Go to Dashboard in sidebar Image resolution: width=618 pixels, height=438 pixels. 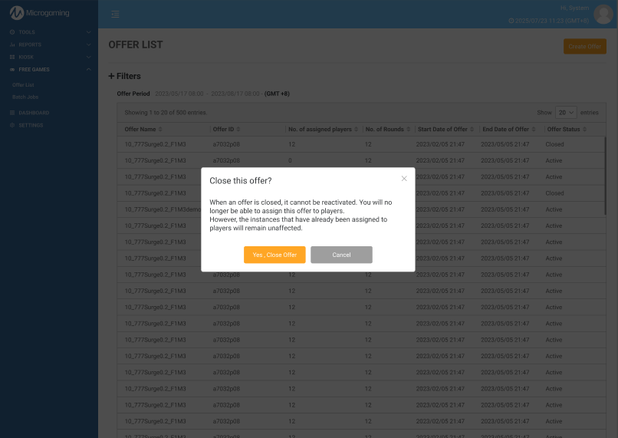[33, 113]
